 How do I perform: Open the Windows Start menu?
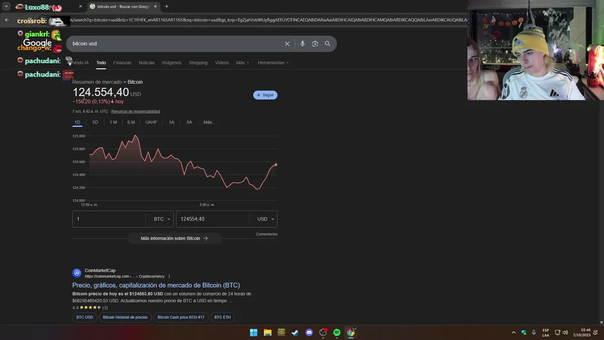coord(253,332)
